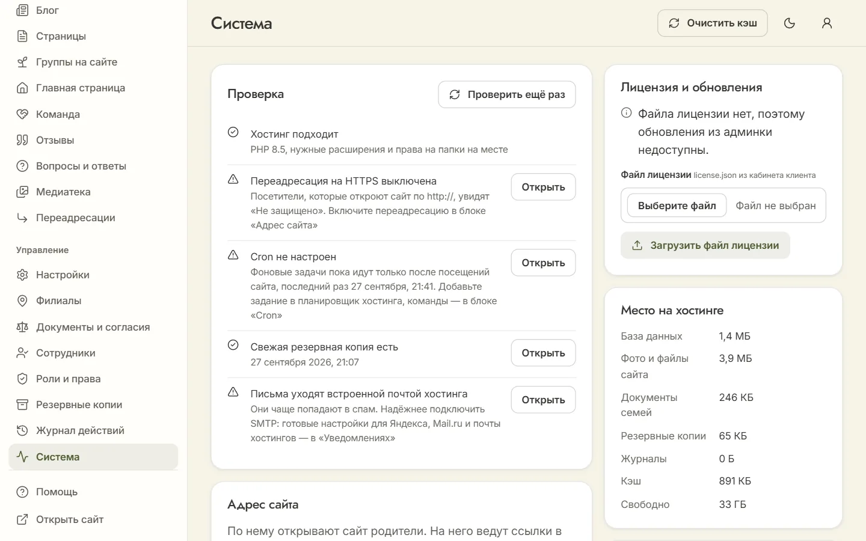Click the Очистить кэш button
Screen dimensions: 866x541
tap(713, 23)
